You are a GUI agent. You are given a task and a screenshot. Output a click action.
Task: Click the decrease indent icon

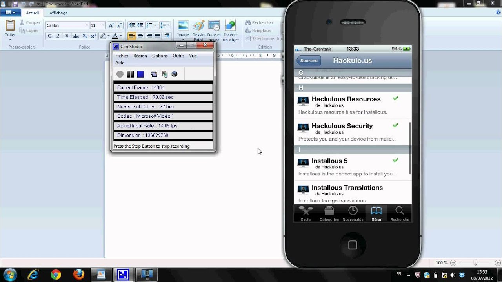pyautogui.click(x=132, y=25)
